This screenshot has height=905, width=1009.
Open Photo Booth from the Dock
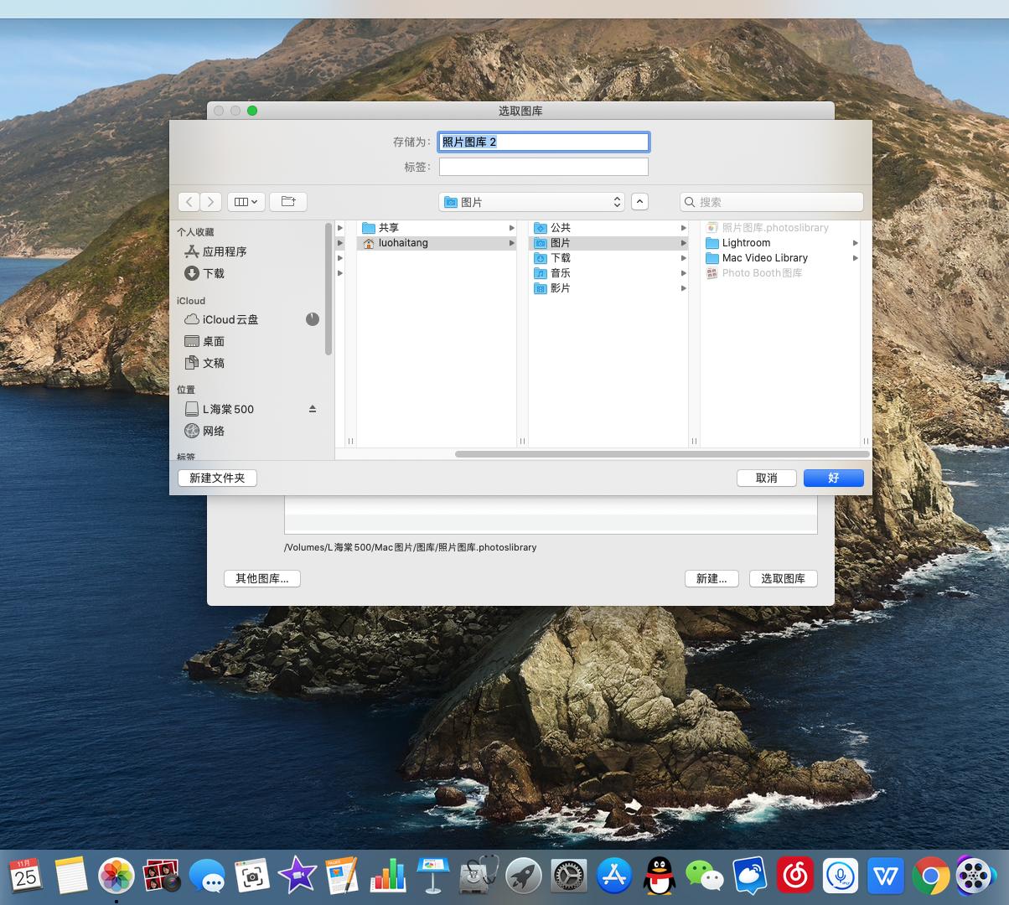pos(162,877)
